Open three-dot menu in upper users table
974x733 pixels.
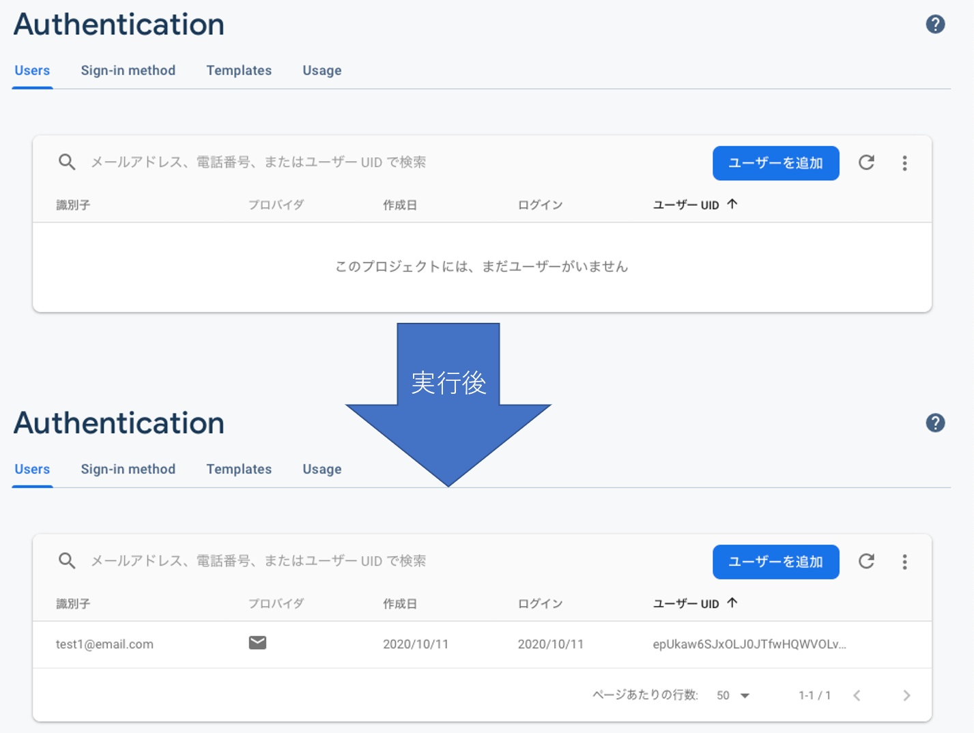[x=904, y=163]
